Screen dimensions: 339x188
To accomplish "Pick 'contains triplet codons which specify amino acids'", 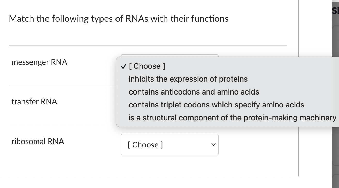I will point(216,105).
